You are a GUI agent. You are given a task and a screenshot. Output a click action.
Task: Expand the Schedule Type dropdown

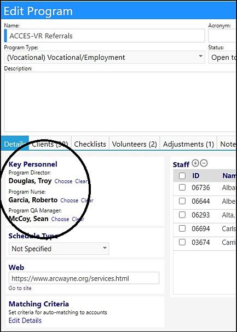(59, 249)
